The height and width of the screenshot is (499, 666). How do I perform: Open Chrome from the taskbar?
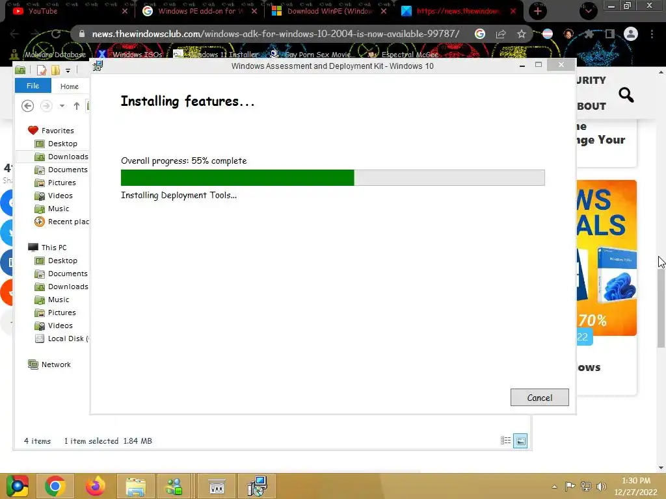(x=55, y=486)
